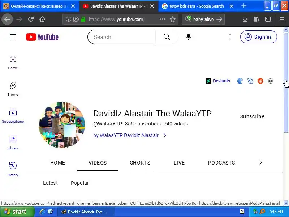Close the 'Онлайн-сервис' tab

coord(73,6)
